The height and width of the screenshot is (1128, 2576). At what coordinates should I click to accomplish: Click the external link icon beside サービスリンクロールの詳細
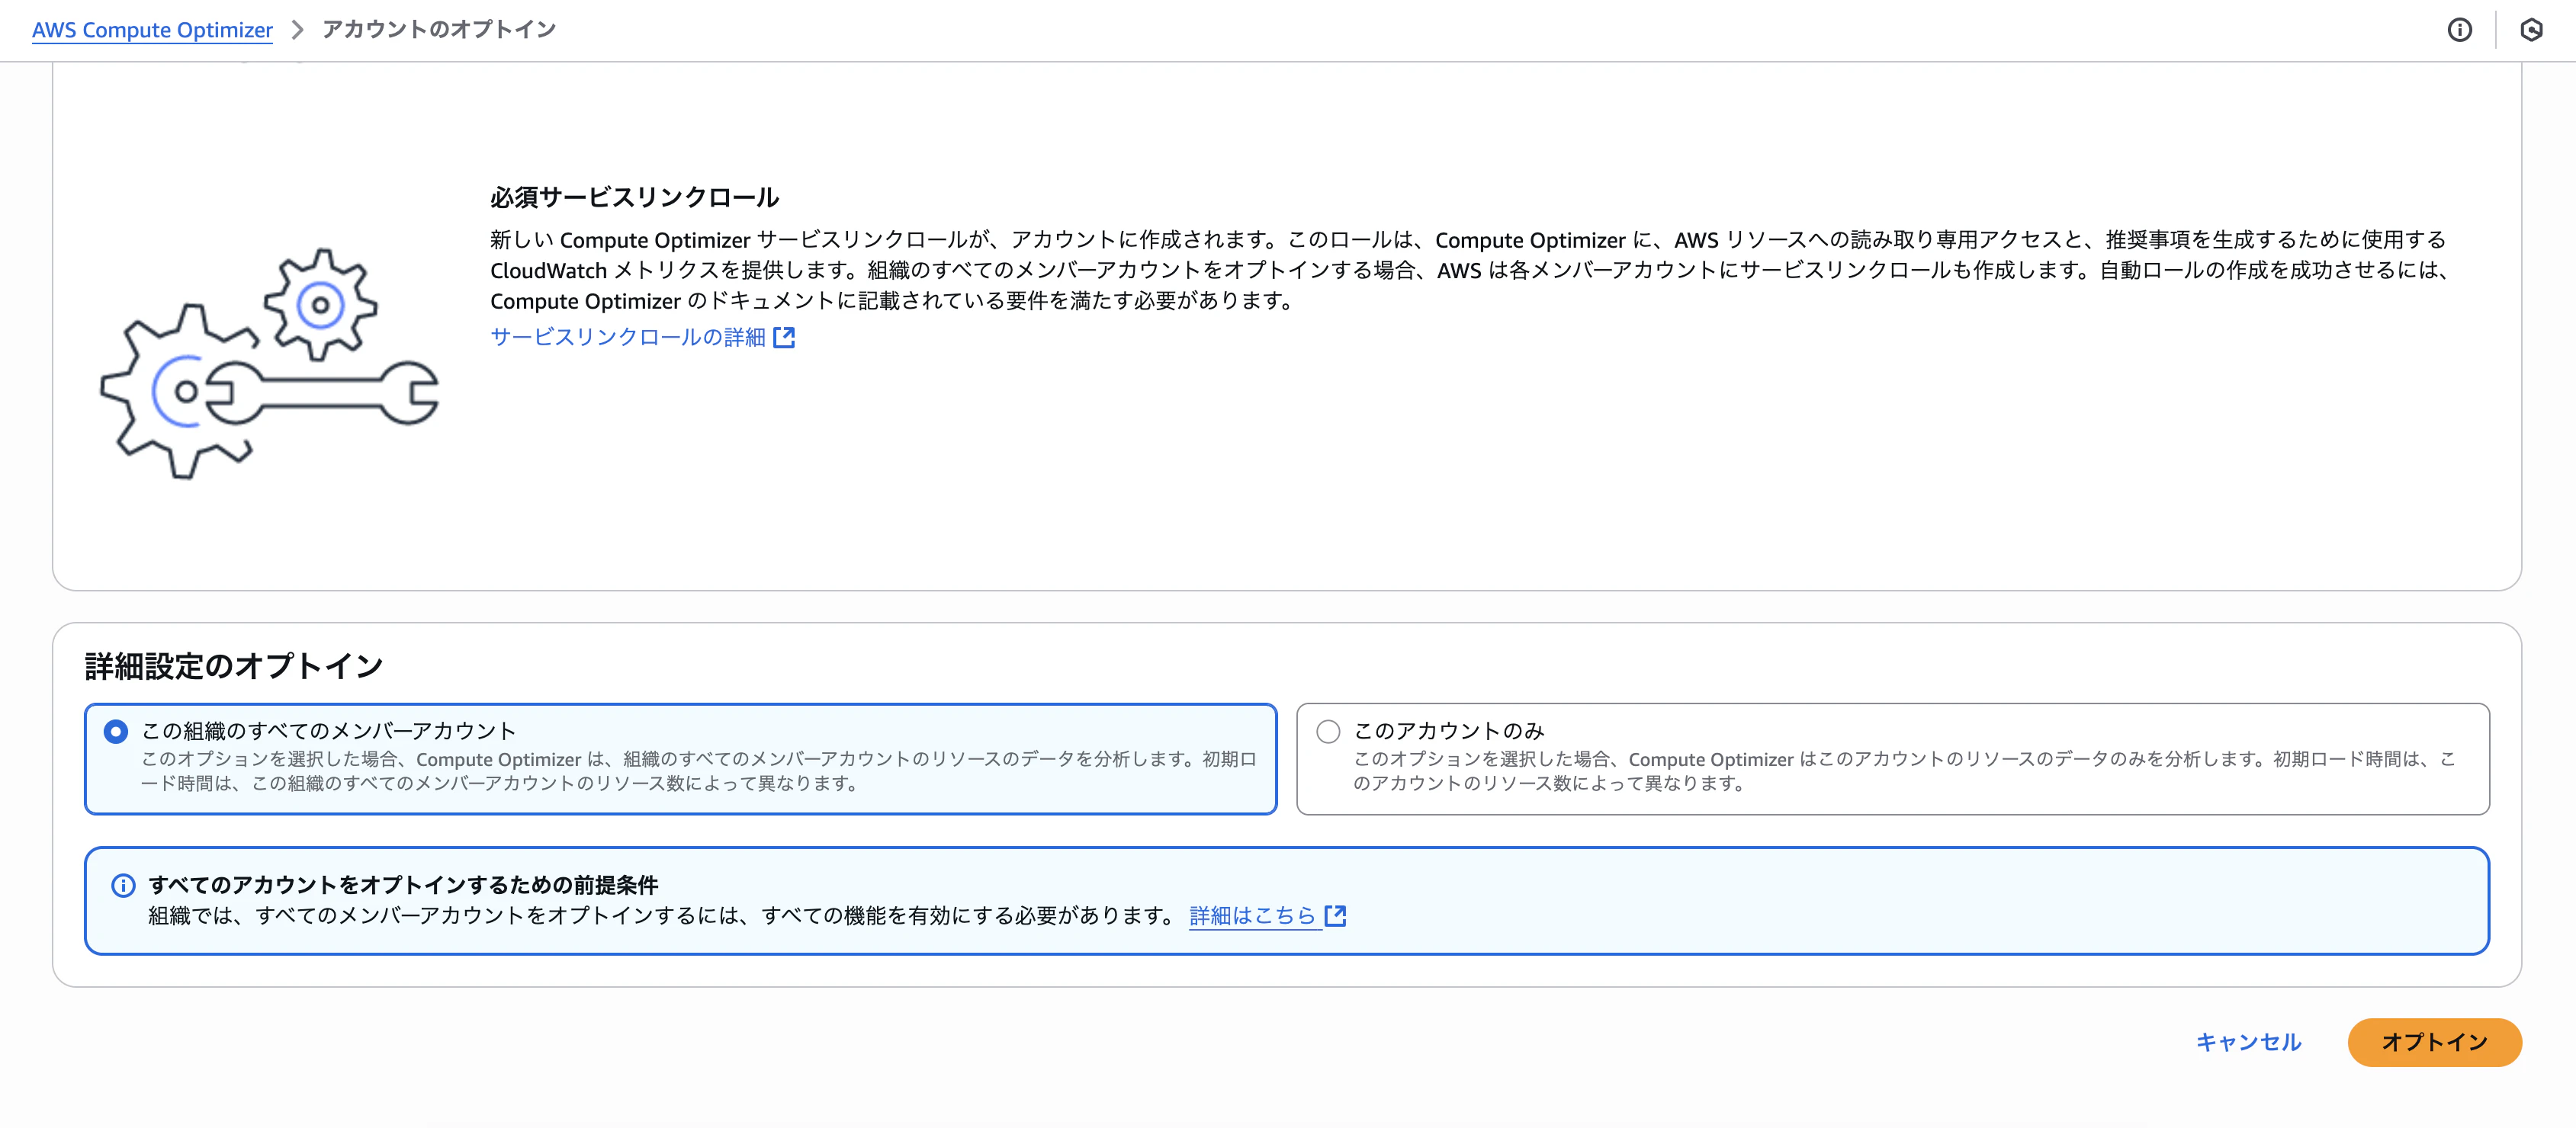[x=785, y=338]
